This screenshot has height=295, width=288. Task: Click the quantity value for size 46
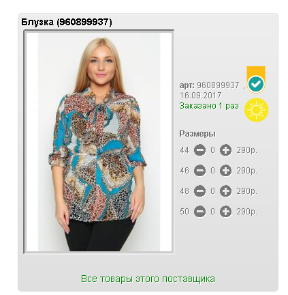[x=212, y=171]
